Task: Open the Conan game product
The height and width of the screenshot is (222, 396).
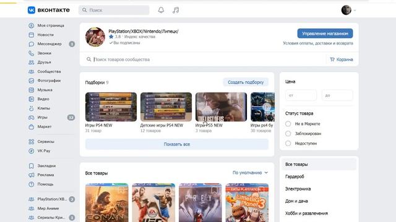Action: [107, 203]
